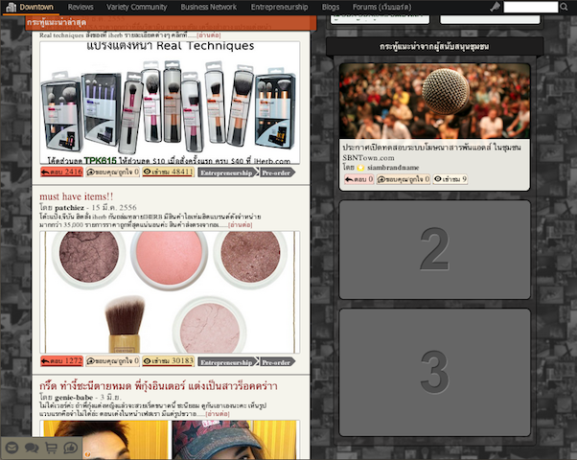Click the like button on Real Techniques post
Screen dimensions: 577x460
pos(112,172)
